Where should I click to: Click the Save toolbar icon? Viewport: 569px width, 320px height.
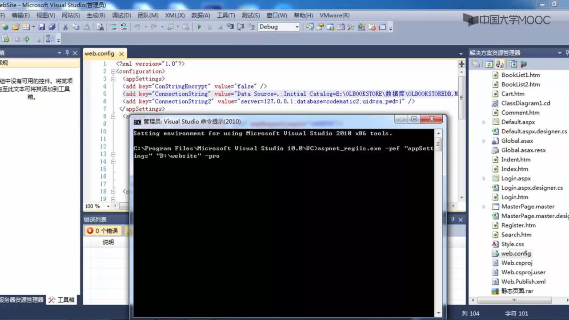(42, 27)
